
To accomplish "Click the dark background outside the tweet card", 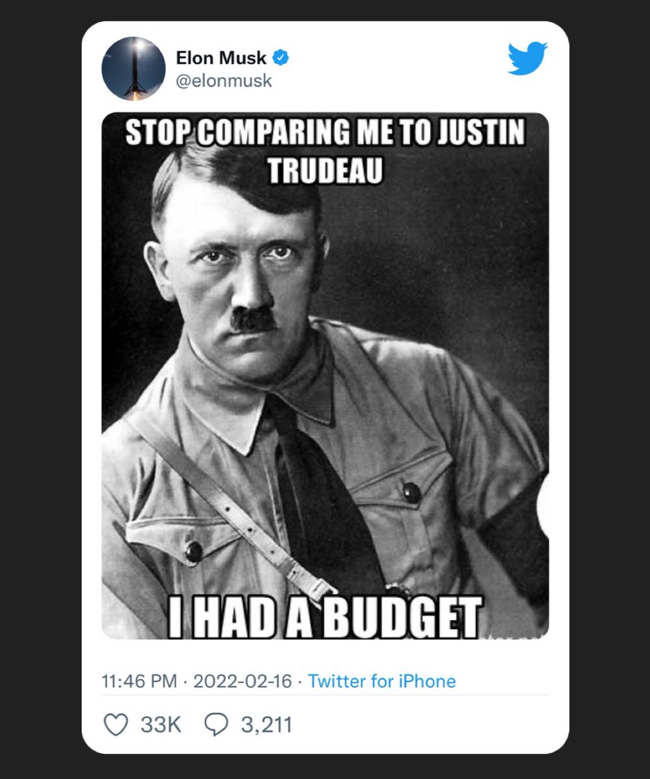I will click(39, 389).
